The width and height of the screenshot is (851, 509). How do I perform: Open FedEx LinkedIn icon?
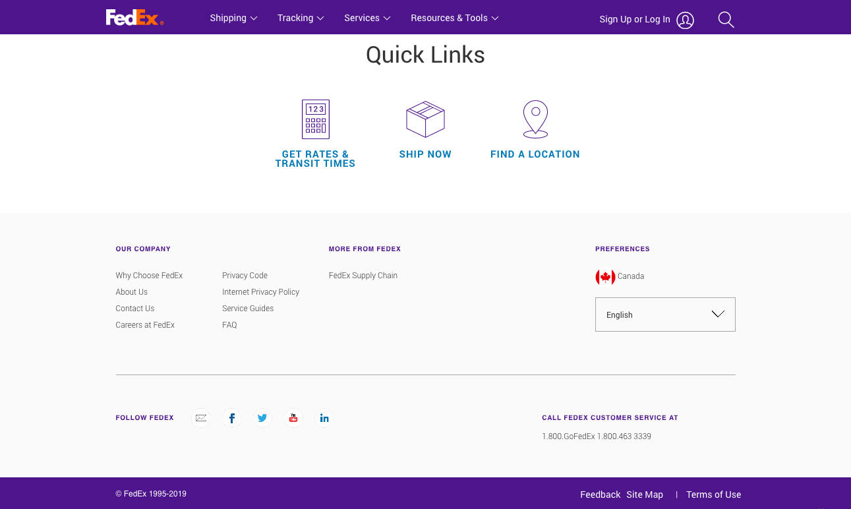click(x=324, y=418)
